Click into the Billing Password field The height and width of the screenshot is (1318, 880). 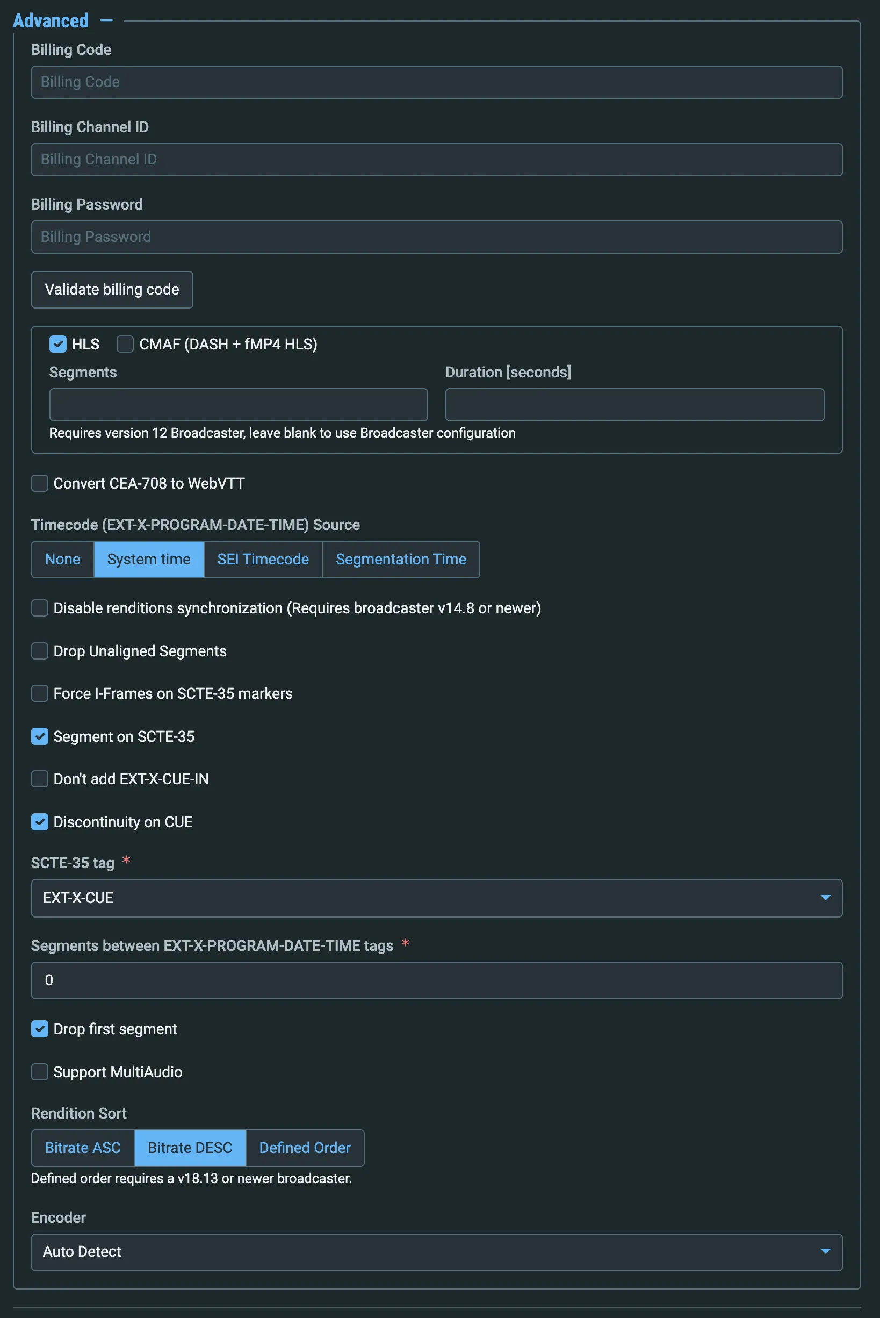coord(437,237)
